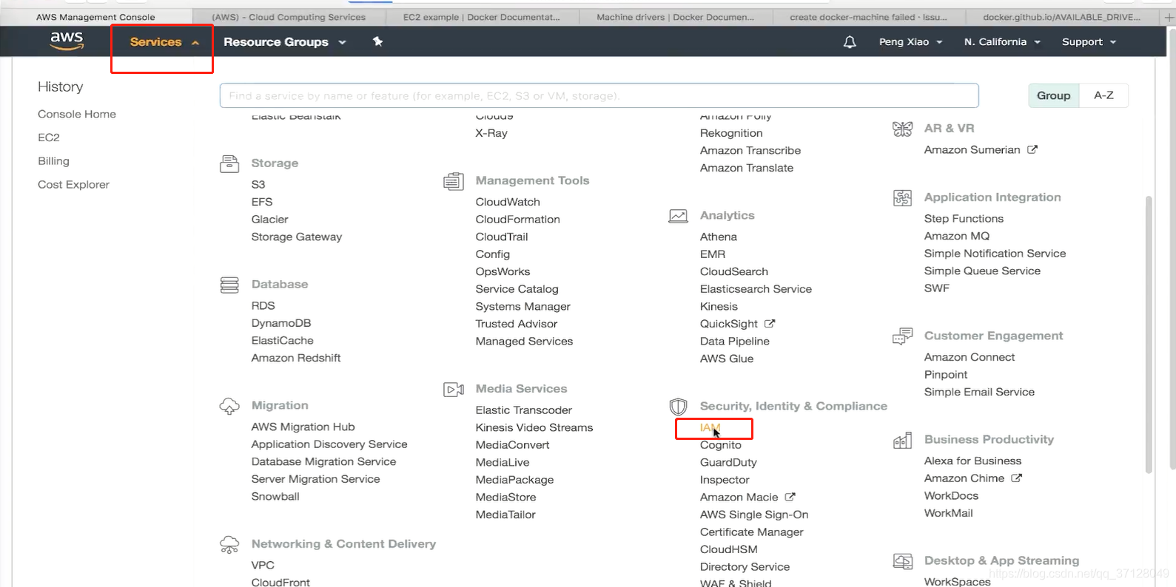Open the CloudWatch service link
The image size is (1176, 587).
pos(508,202)
